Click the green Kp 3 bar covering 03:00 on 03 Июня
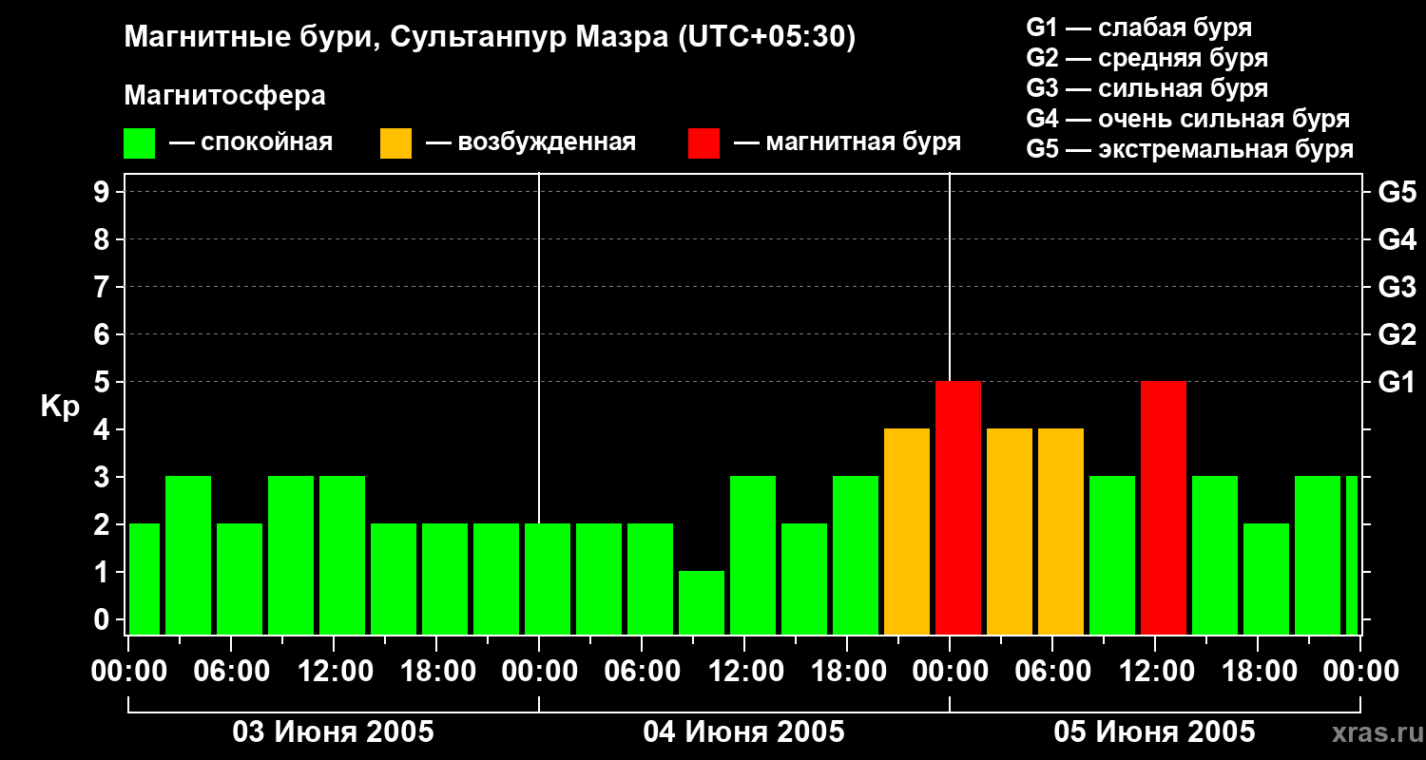The width and height of the screenshot is (1426, 760). (x=188, y=556)
